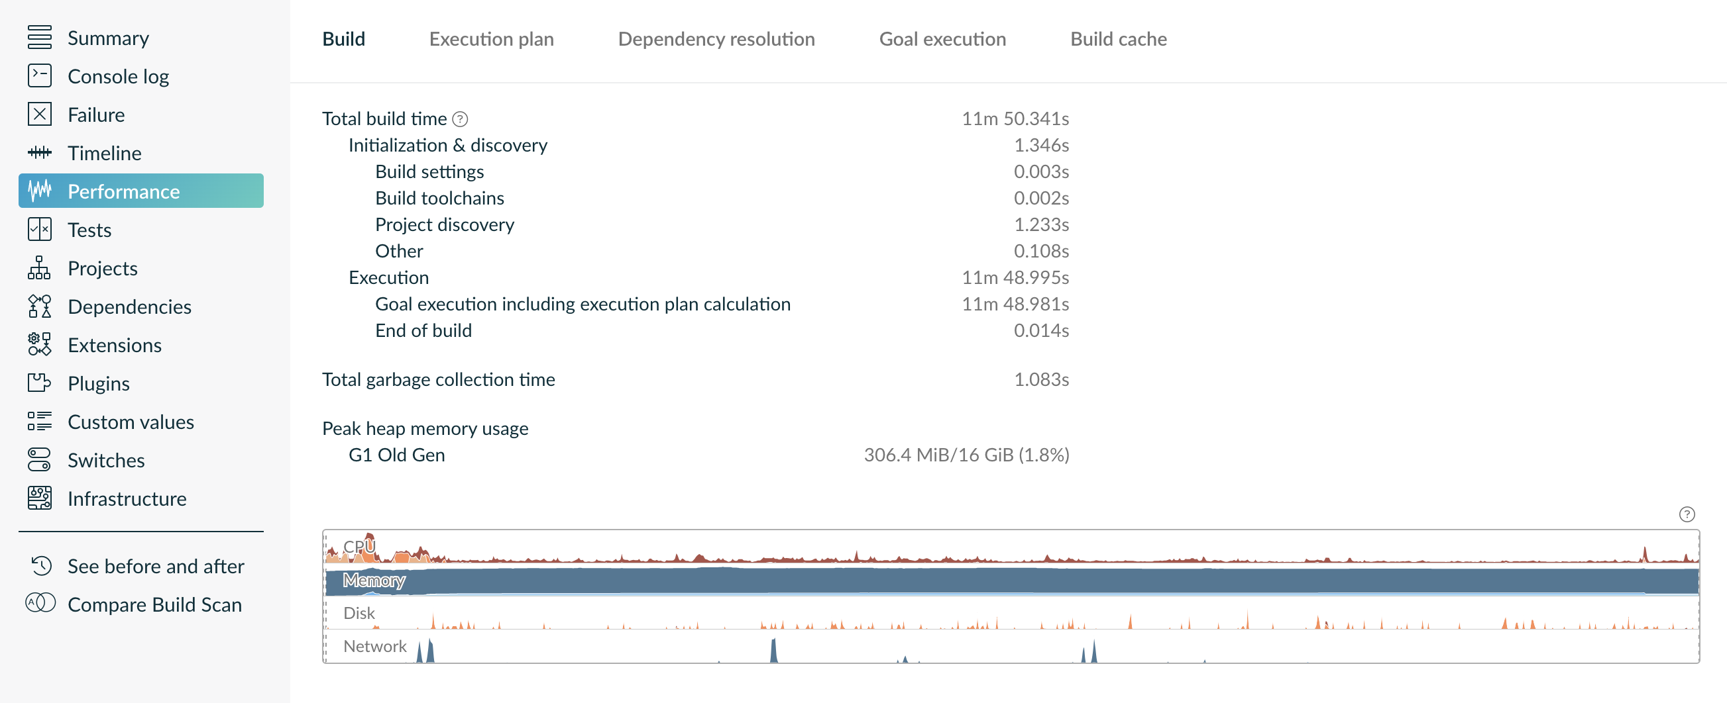1727x703 pixels.
Task: Open the Failure section icon
Action: tap(40, 114)
